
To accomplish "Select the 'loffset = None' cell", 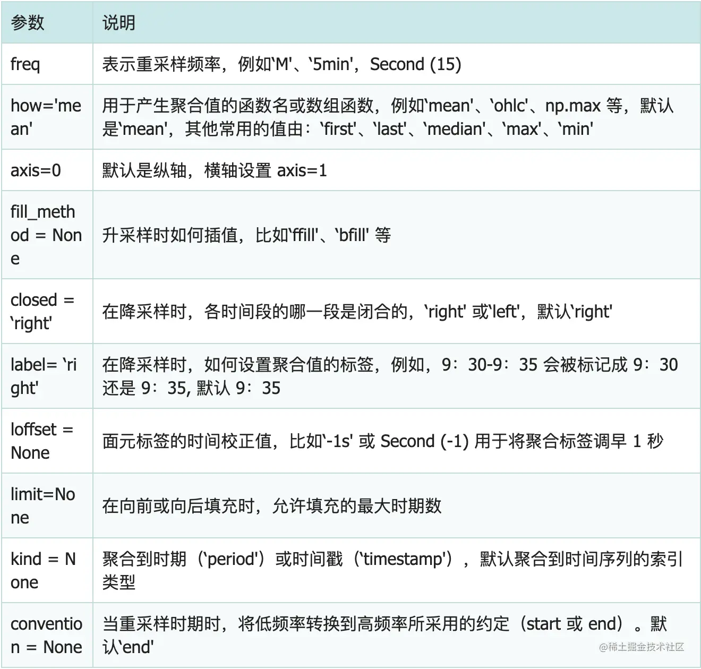I will [47, 441].
